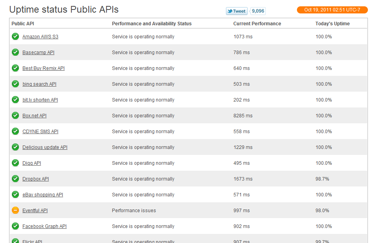Image resolution: width=375 pixels, height=243 pixels.
Task: Open the Best Buy Remix API link
Action: [x=43, y=68]
